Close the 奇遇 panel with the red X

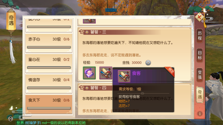199,17
